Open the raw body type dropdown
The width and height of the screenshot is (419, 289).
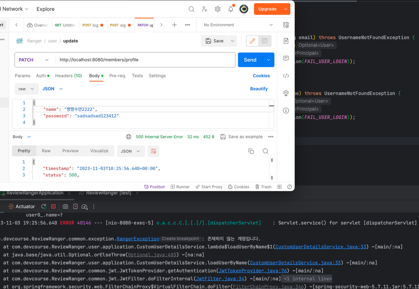pos(27,89)
